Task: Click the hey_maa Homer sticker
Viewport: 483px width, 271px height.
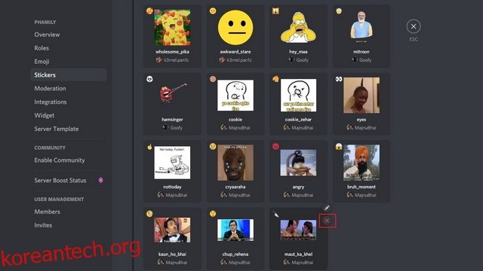Action: [298, 28]
